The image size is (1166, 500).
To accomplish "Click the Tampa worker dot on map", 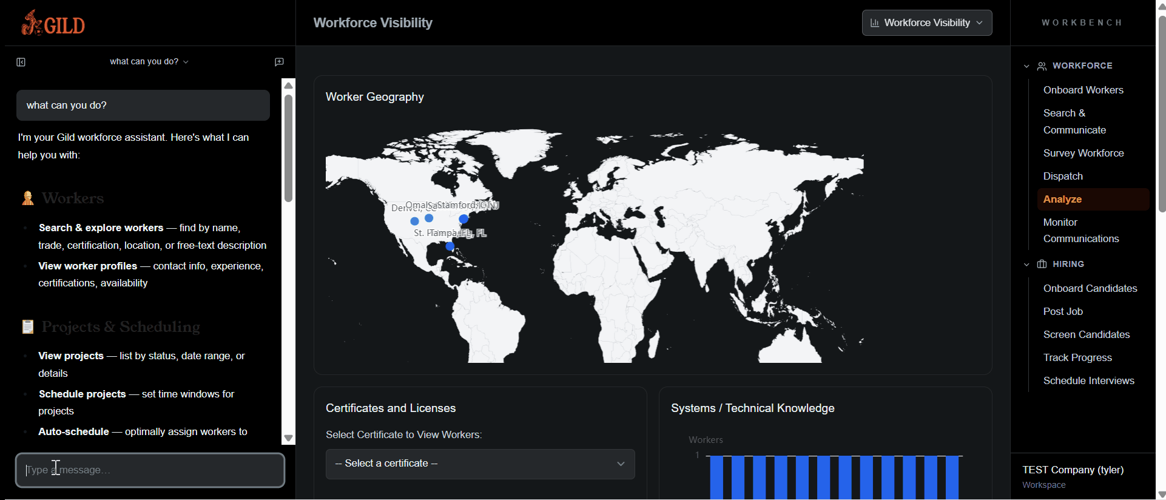I will 450,246.
